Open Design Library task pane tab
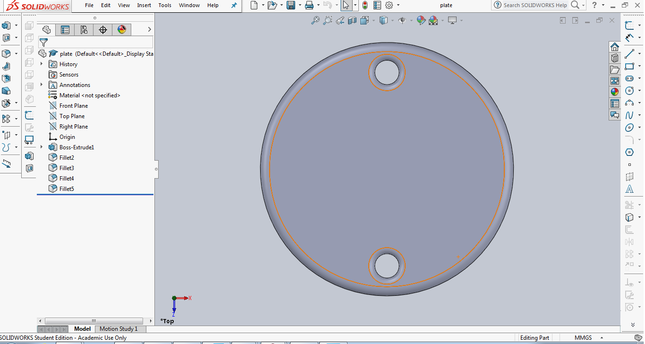 coord(614,58)
